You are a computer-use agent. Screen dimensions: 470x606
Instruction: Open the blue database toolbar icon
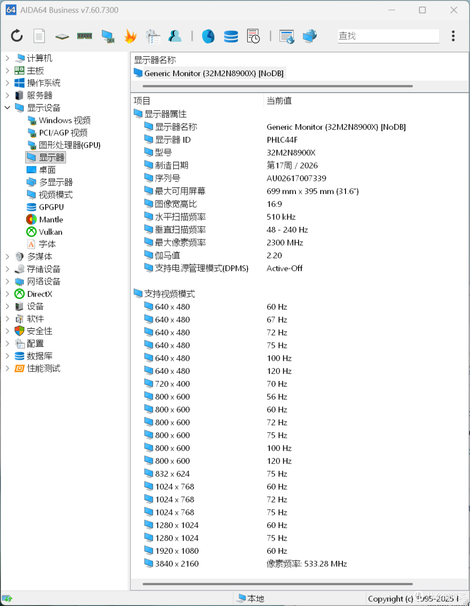coord(231,37)
